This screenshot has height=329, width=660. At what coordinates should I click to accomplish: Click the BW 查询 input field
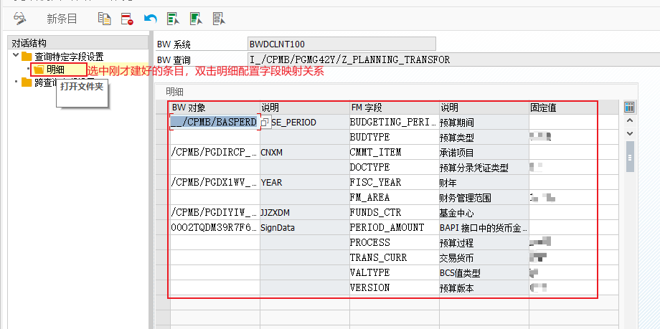[x=454, y=59]
